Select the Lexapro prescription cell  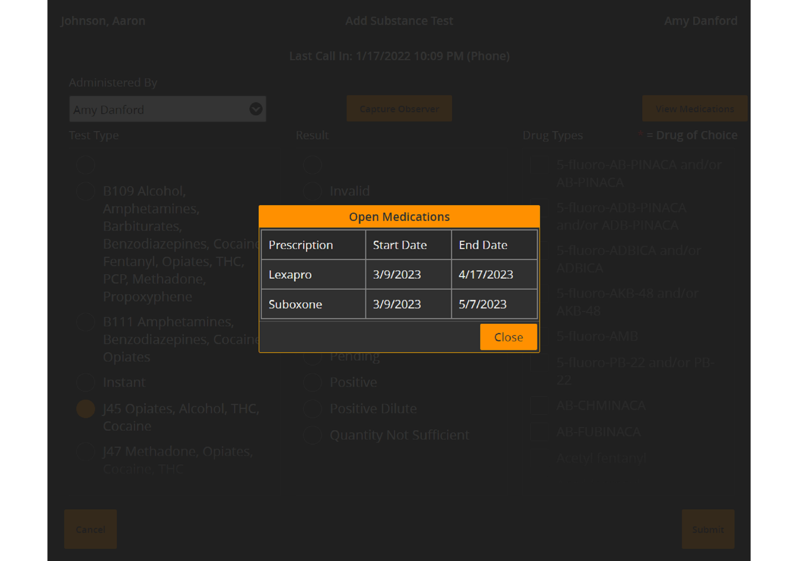313,274
